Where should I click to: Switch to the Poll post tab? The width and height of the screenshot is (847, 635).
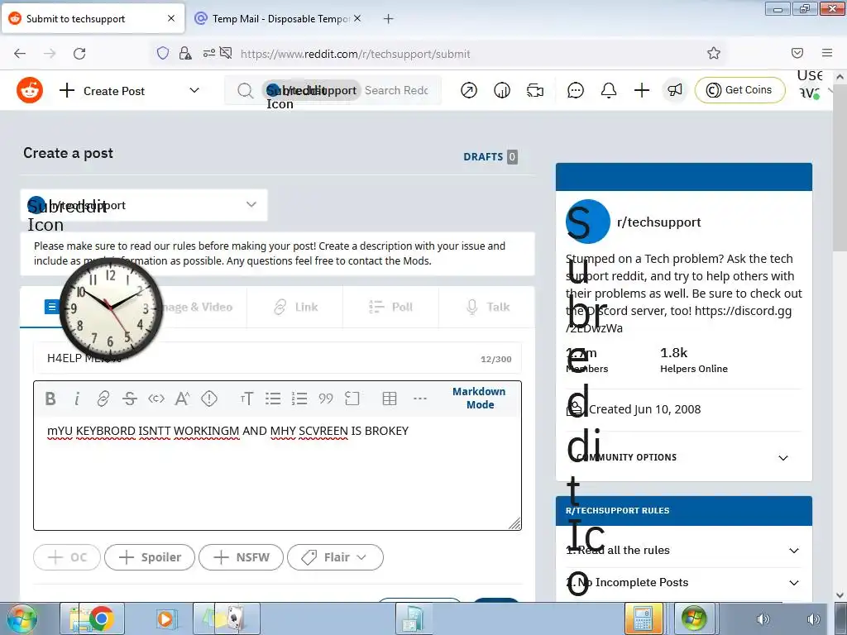click(x=391, y=308)
